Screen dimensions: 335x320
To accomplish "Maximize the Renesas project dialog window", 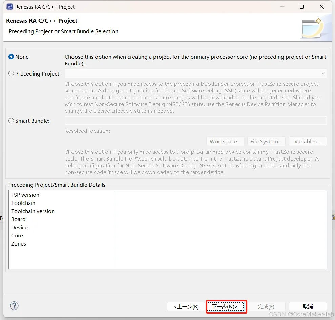I will click(302, 7).
